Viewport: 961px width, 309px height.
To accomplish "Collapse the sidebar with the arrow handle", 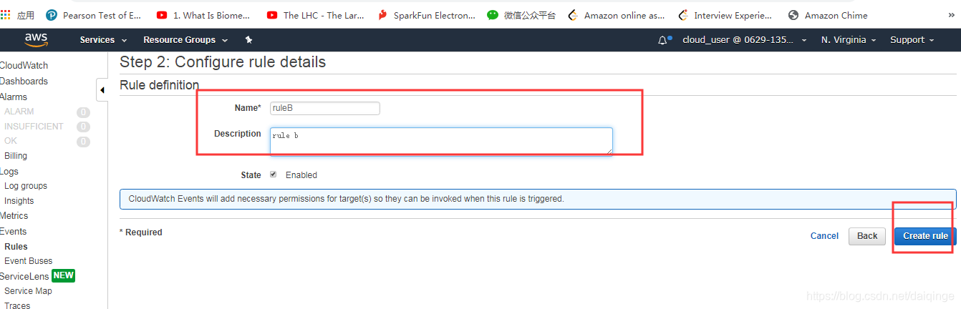I will pyautogui.click(x=102, y=90).
